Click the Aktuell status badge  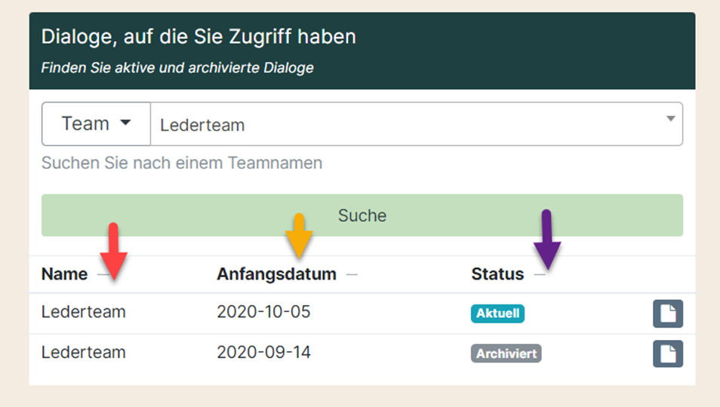tap(497, 314)
